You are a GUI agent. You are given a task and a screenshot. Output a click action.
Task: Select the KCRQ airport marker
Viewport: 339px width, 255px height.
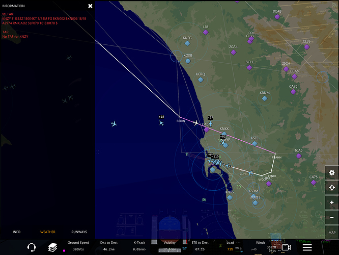[201, 80]
